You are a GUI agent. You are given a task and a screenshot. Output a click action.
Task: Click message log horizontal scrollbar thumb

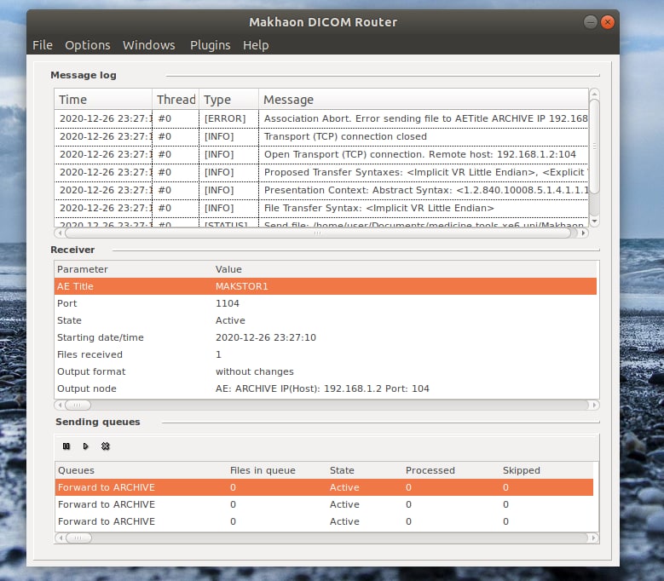coord(318,233)
